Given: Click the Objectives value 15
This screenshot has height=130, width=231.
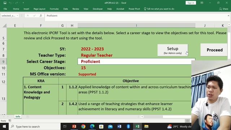Looking at the screenshot, I should pos(83,68).
